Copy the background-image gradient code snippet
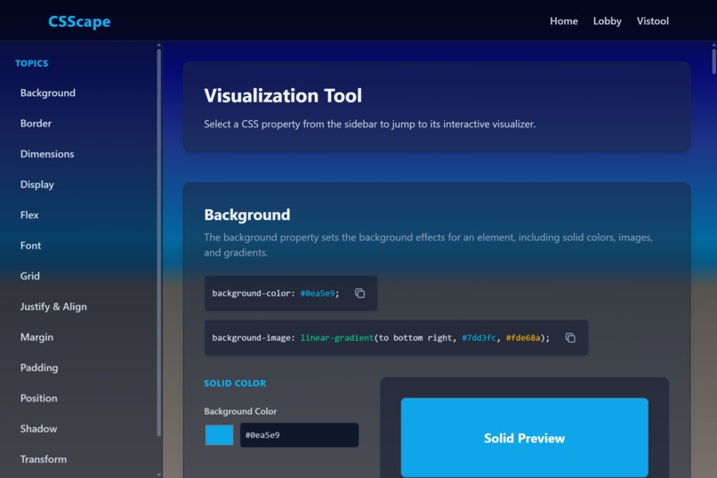717x478 pixels. tap(570, 337)
